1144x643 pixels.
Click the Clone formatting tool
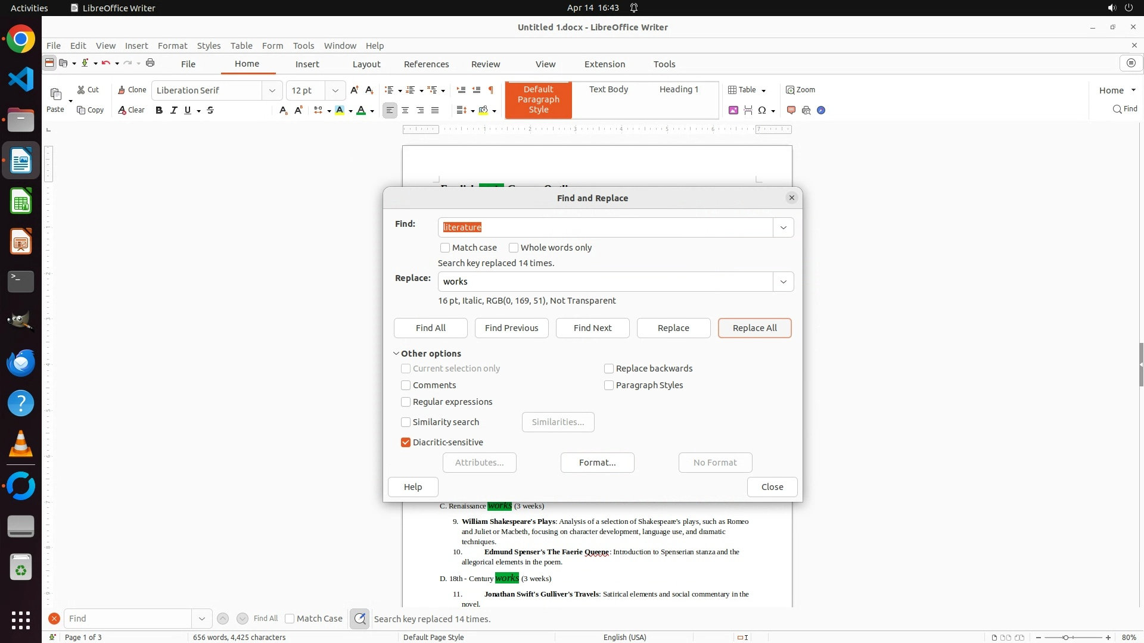(x=132, y=90)
